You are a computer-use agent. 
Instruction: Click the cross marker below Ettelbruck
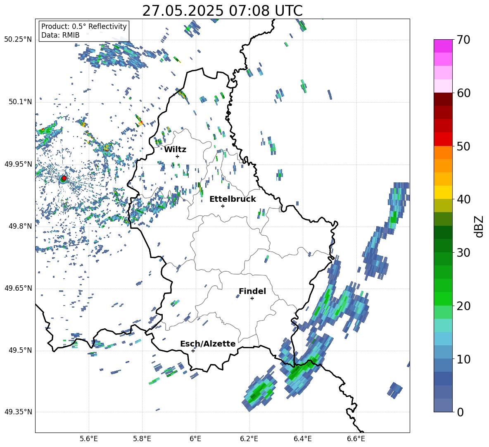point(223,206)
